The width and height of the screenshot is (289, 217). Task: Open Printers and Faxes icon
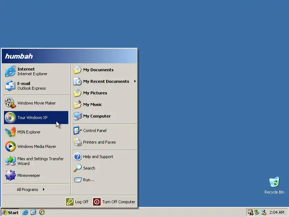pyautogui.click(x=77, y=142)
